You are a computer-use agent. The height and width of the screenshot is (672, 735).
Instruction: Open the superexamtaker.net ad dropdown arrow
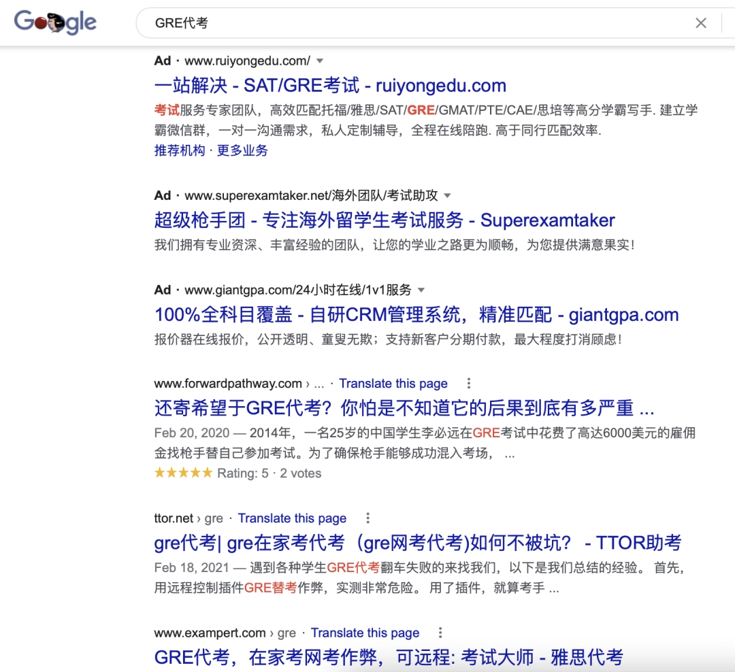[447, 195]
